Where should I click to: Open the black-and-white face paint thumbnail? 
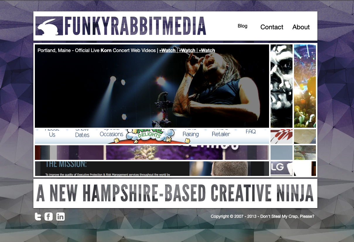coord(281,86)
